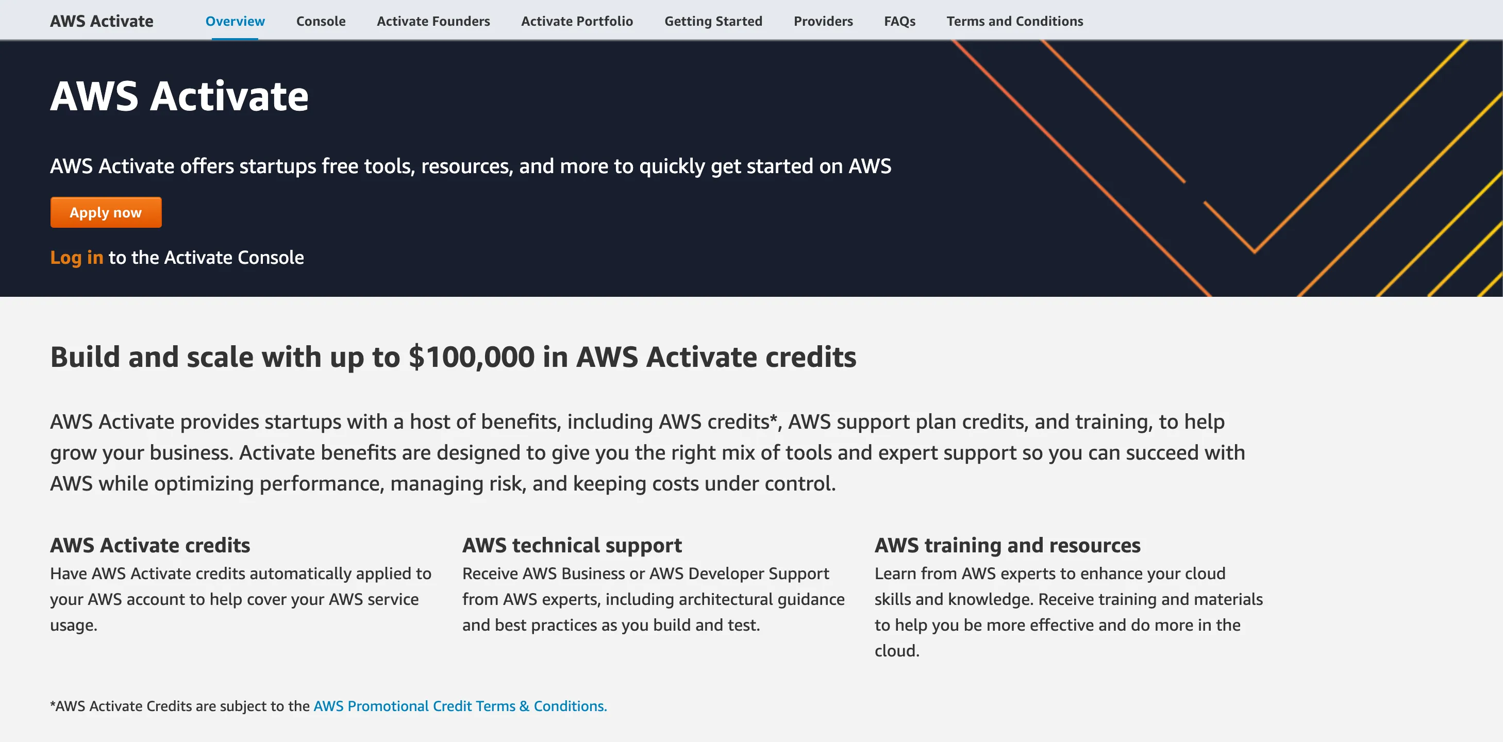
Task: Open the FAQs page
Action: pos(899,21)
